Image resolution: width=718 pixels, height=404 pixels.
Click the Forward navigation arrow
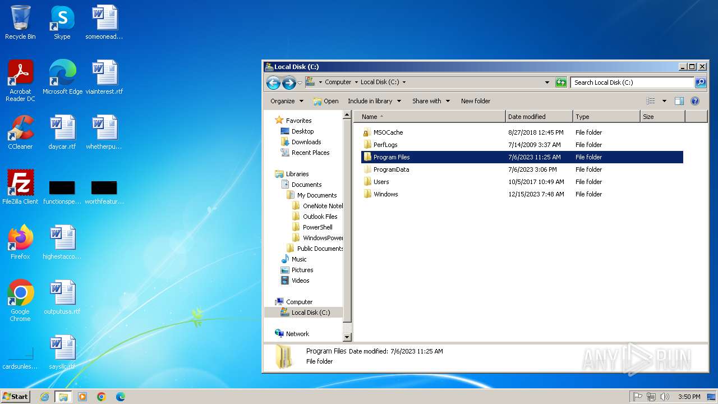pos(289,82)
